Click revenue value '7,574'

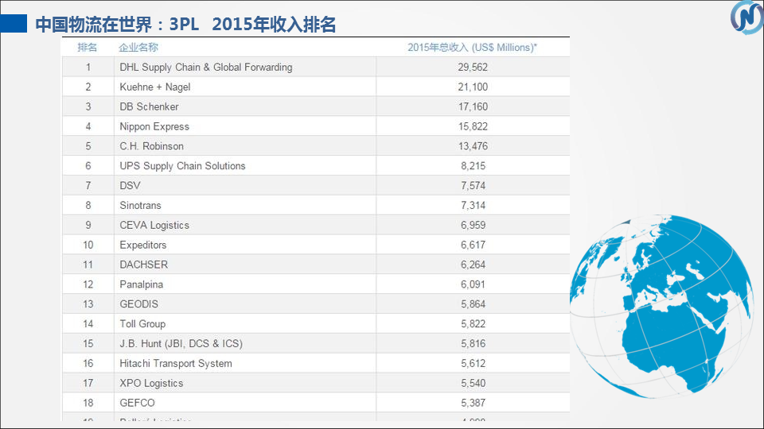click(x=473, y=185)
